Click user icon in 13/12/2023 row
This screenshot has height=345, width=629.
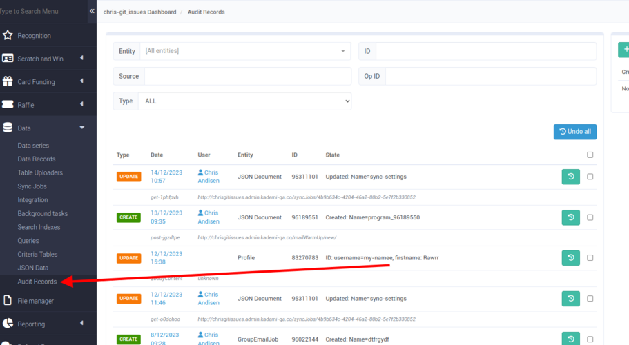click(200, 213)
